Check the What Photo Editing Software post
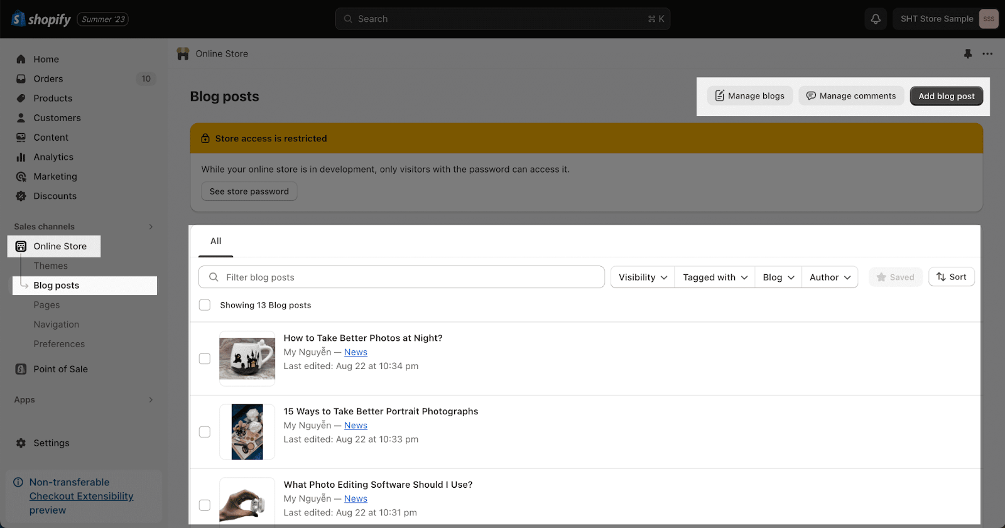This screenshot has width=1005, height=528. pos(205,505)
